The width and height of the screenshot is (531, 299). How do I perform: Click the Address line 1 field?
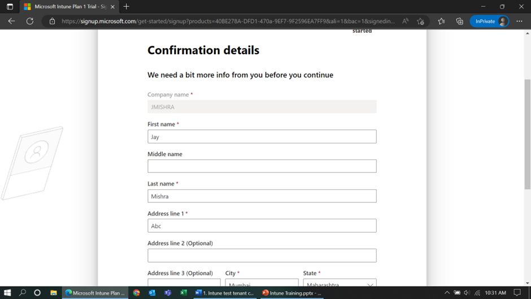(x=262, y=226)
